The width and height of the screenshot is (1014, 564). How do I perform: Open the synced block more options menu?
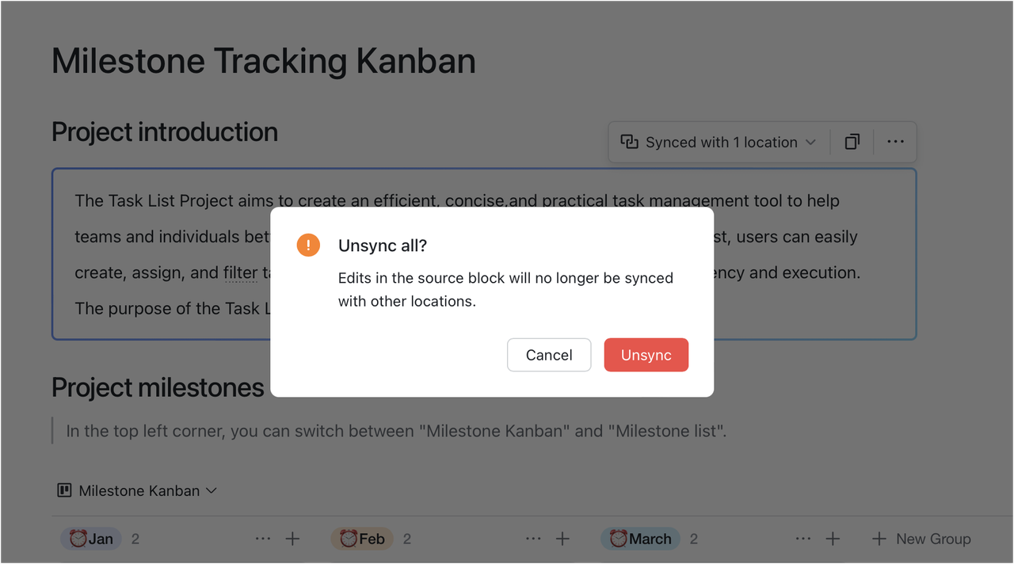coord(895,143)
